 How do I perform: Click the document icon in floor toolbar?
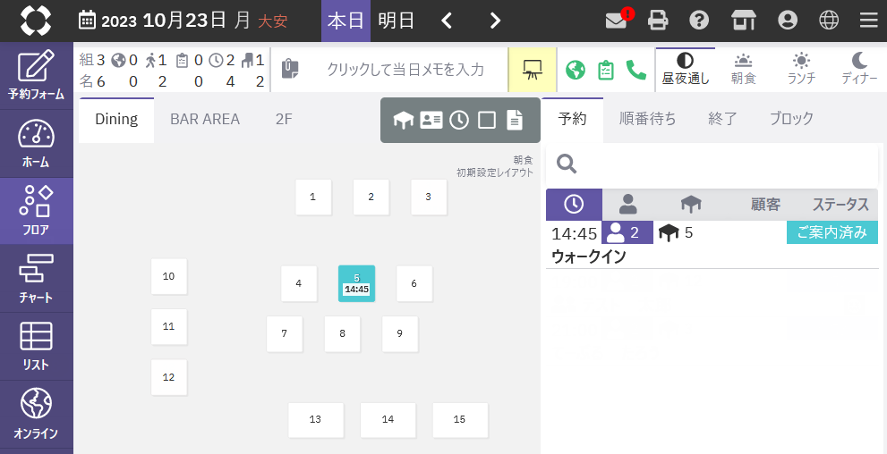coord(515,120)
